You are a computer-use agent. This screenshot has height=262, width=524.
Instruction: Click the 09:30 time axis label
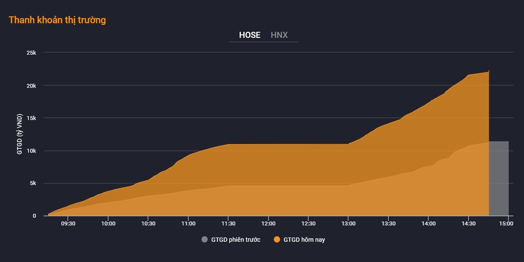[68, 224]
